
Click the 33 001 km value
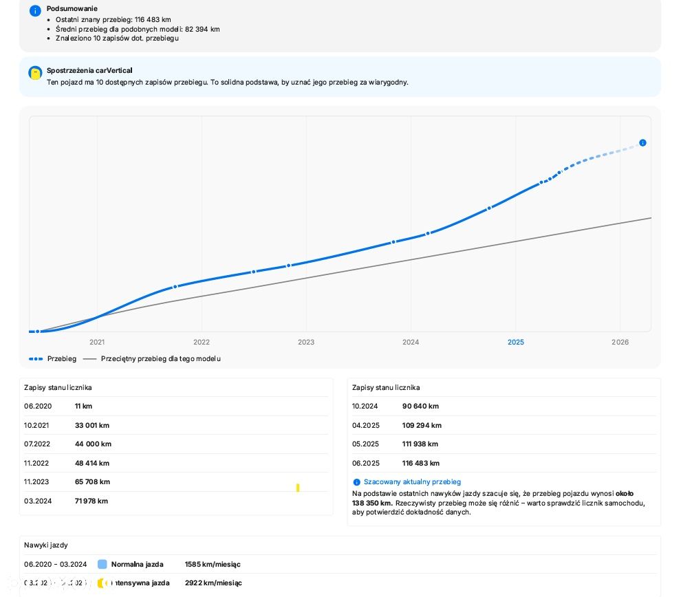pos(92,426)
